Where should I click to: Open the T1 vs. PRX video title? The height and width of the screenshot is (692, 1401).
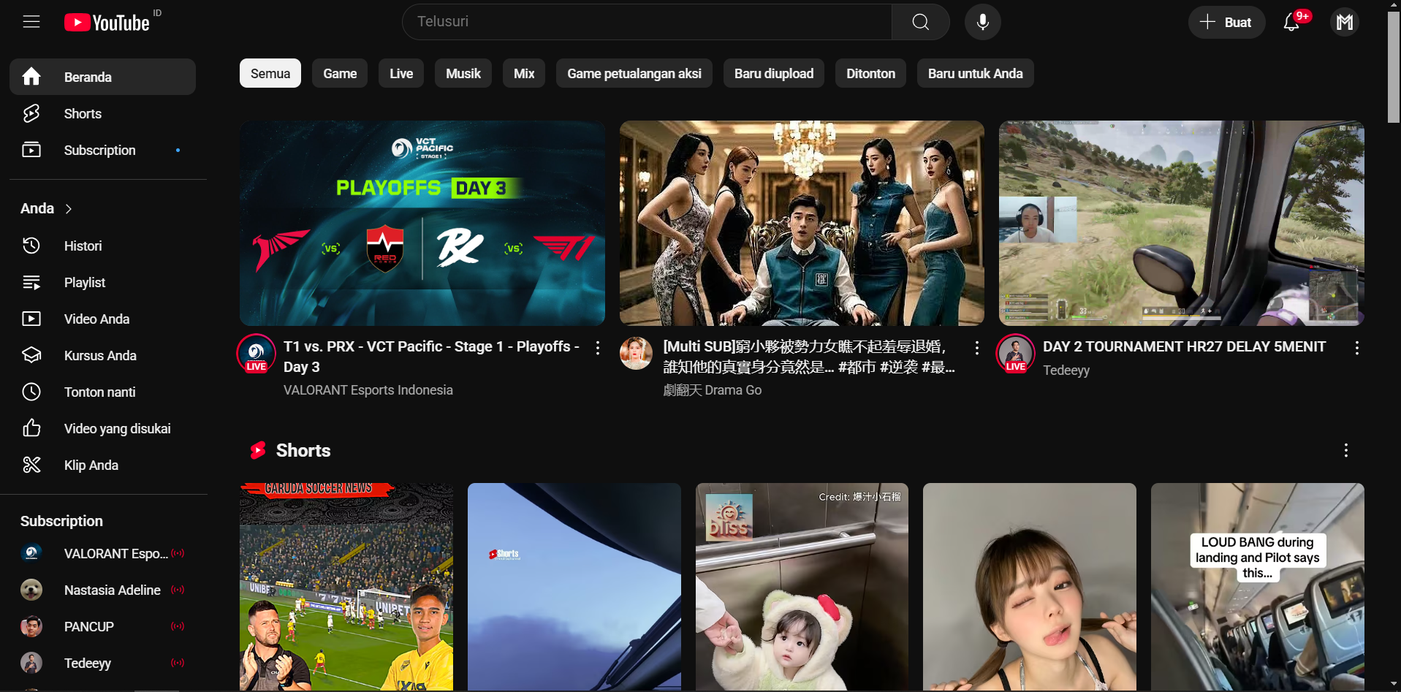pyautogui.click(x=431, y=357)
